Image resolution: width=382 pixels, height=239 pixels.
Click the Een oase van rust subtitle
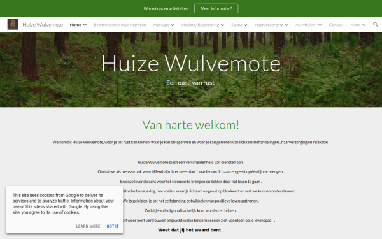(x=190, y=83)
